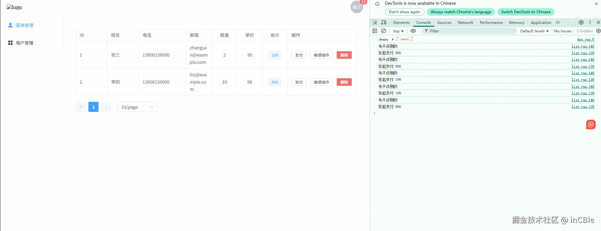Click Switch DevTools to Chinese
The width and height of the screenshot is (601, 231).
tap(526, 12)
